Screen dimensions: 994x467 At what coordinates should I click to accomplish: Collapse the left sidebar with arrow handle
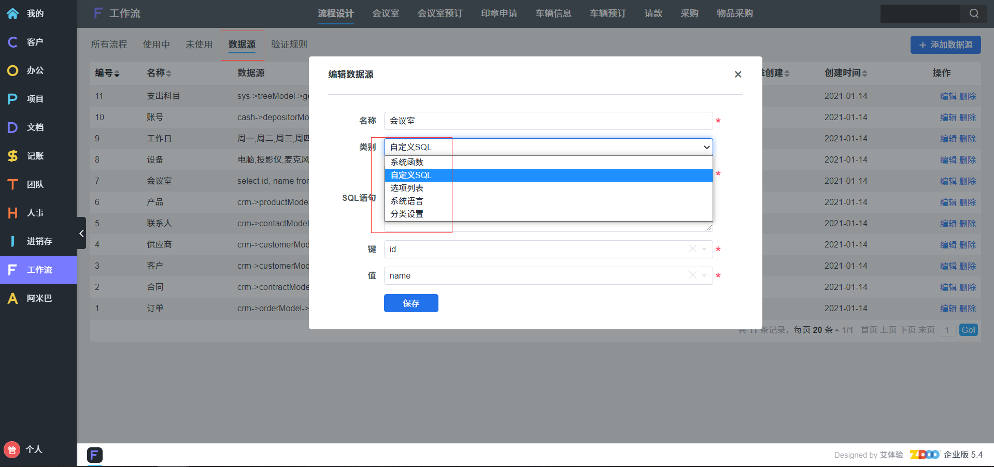81,233
